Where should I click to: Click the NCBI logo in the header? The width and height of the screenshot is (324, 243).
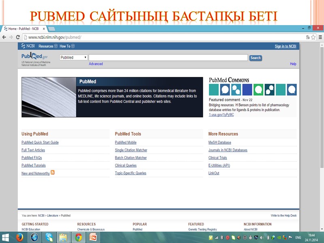click(x=28, y=46)
